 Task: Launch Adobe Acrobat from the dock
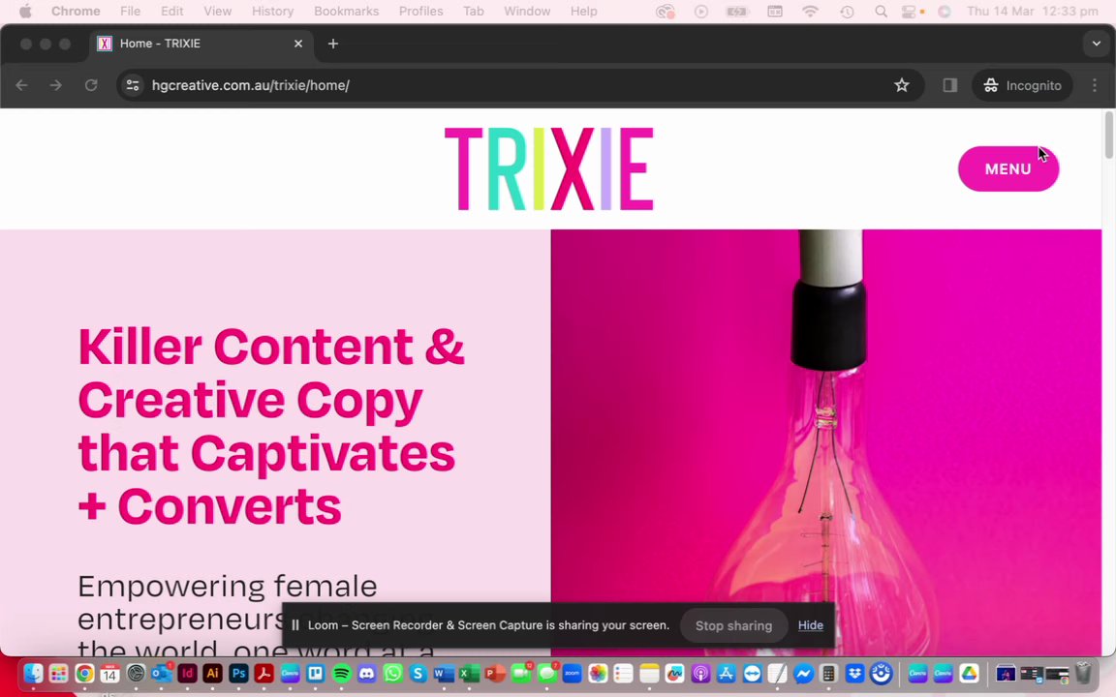click(x=264, y=673)
